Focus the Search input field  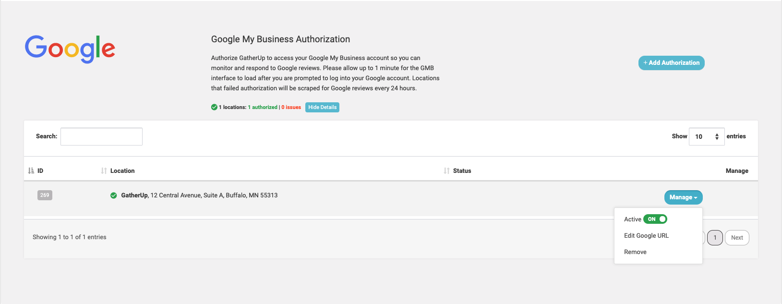tap(101, 136)
